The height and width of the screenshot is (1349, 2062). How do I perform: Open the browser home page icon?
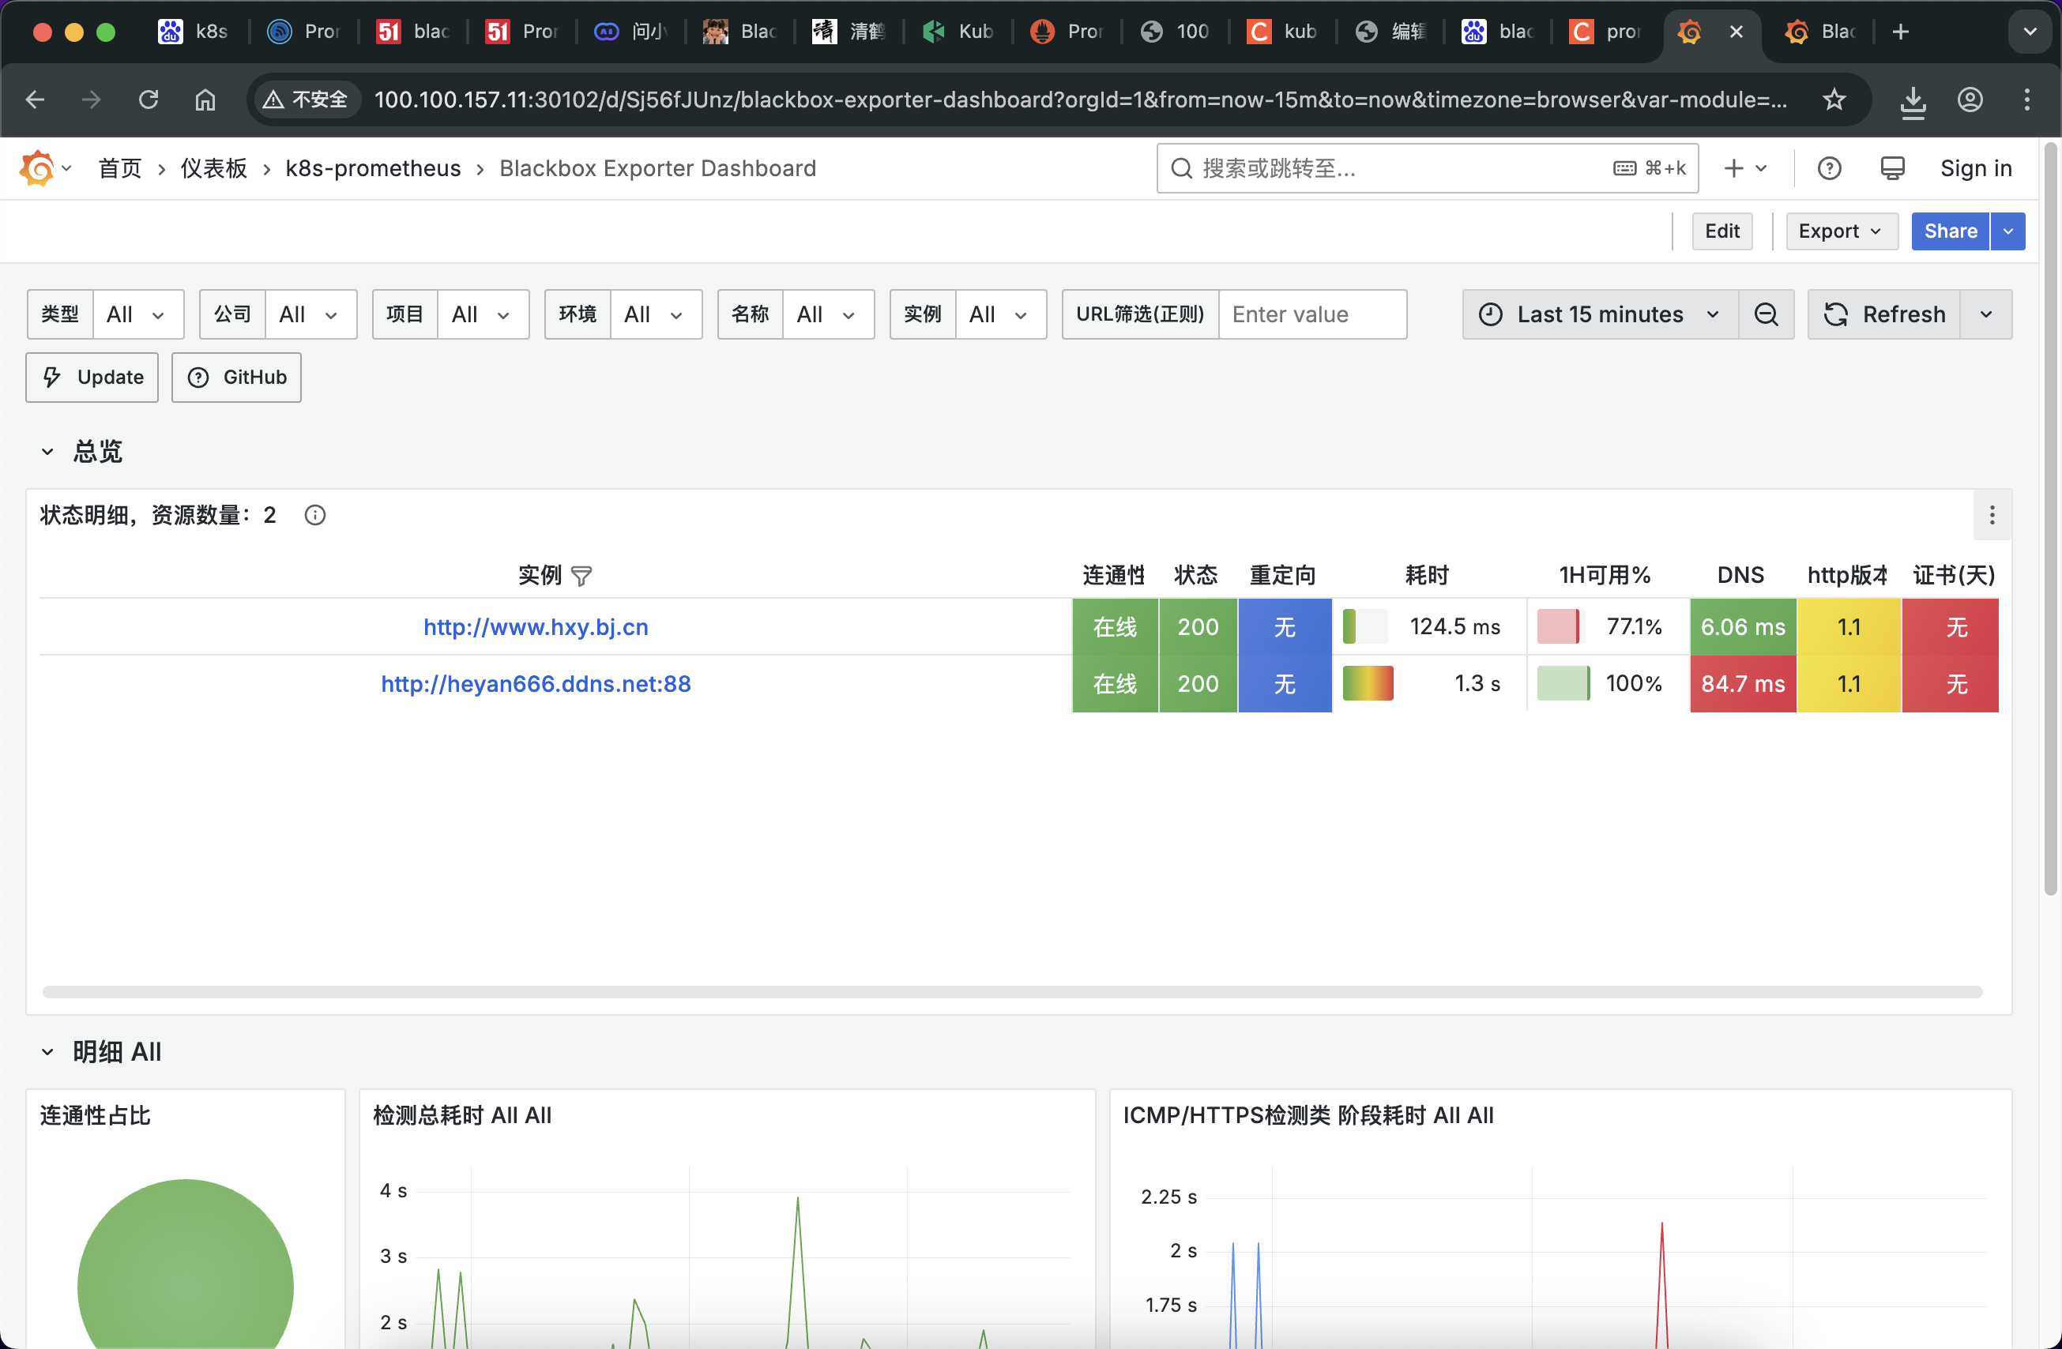coord(205,100)
